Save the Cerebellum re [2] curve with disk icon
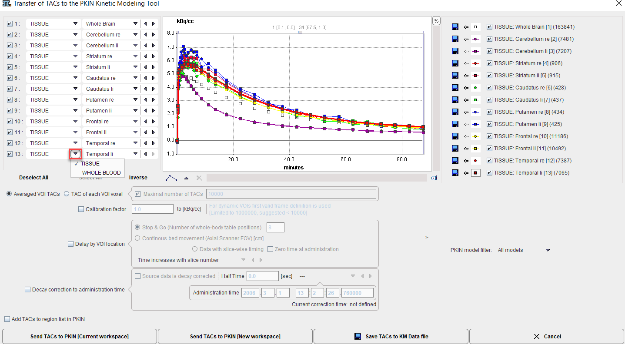Screen dimensions: 625x344 tap(455, 39)
